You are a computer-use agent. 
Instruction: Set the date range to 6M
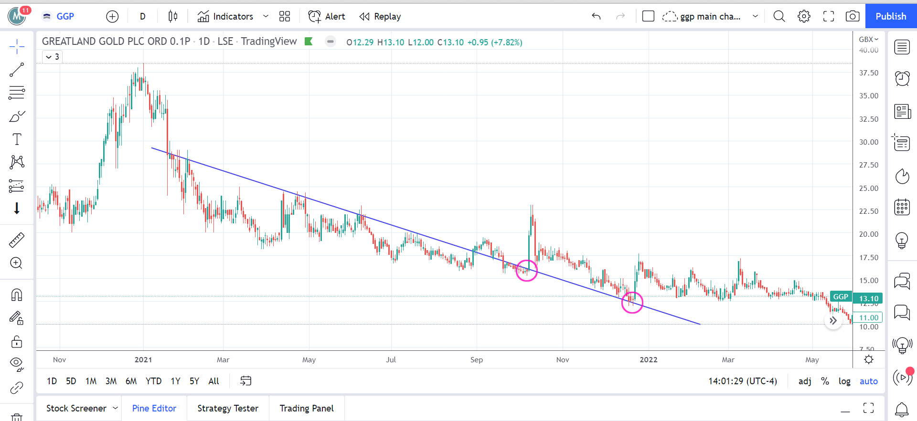click(131, 381)
